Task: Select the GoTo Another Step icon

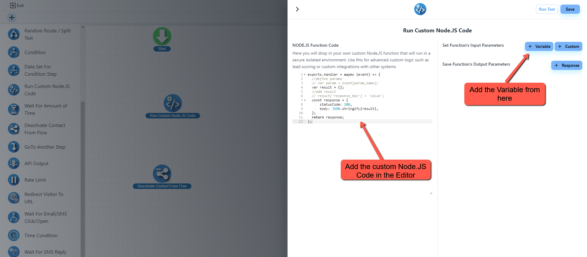Action: point(14,147)
